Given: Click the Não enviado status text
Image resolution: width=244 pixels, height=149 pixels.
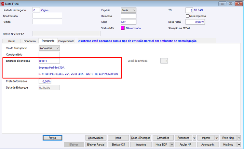Looking at the screenshot, I should click(x=133, y=28).
